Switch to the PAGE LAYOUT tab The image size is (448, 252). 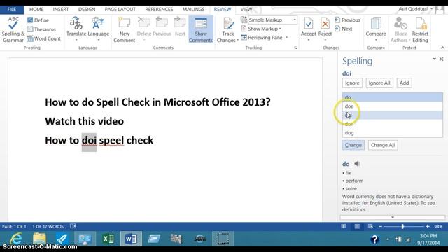pos(120,9)
